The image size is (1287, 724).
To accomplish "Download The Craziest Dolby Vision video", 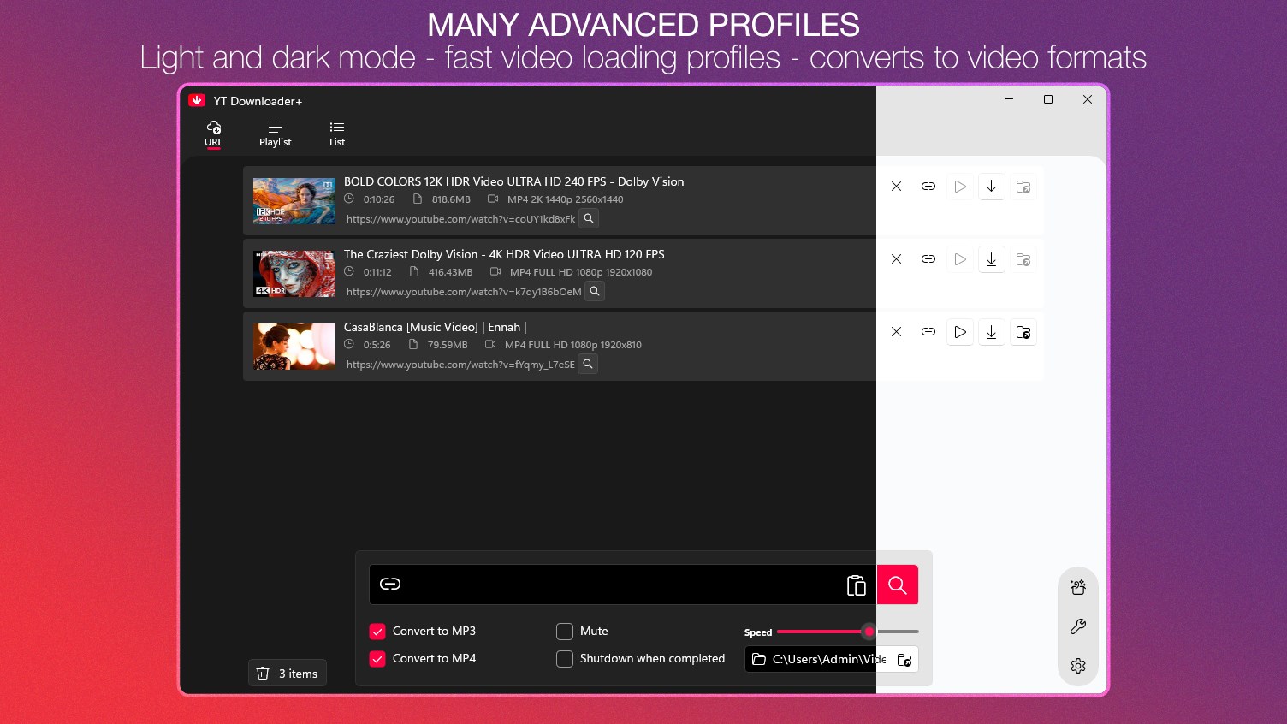I will click(992, 259).
